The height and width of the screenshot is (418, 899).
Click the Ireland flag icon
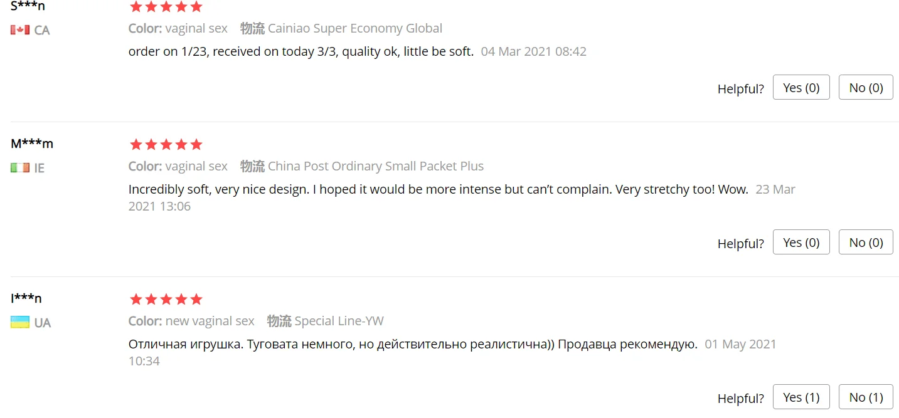(x=20, y=168)
